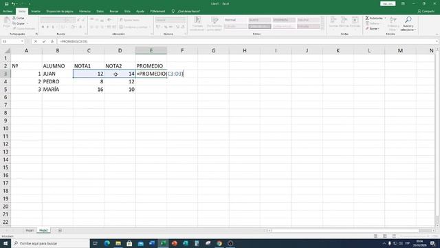
Task: Click Compartir share button
Action: pos(426,11)
